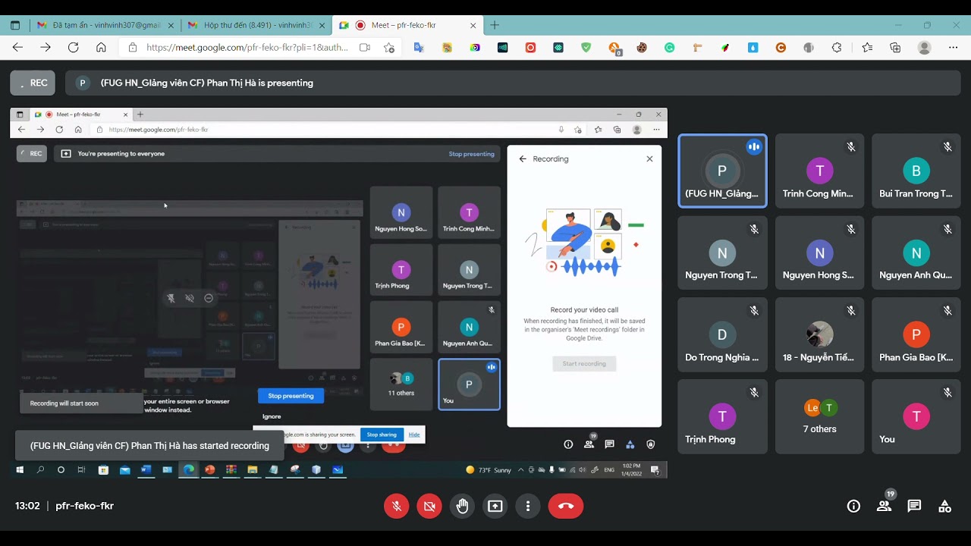The height and width of the screenshot is (546, 971).
Task: Select Nguyen Anh Qu... tile in right grid
Action: [x=916, y=253]
